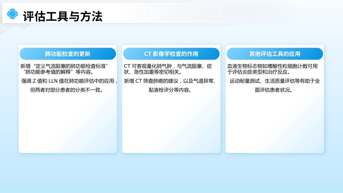Select the line 血液生物标志物如嗜酸性粒细胞计数可用

click(272, 66)
